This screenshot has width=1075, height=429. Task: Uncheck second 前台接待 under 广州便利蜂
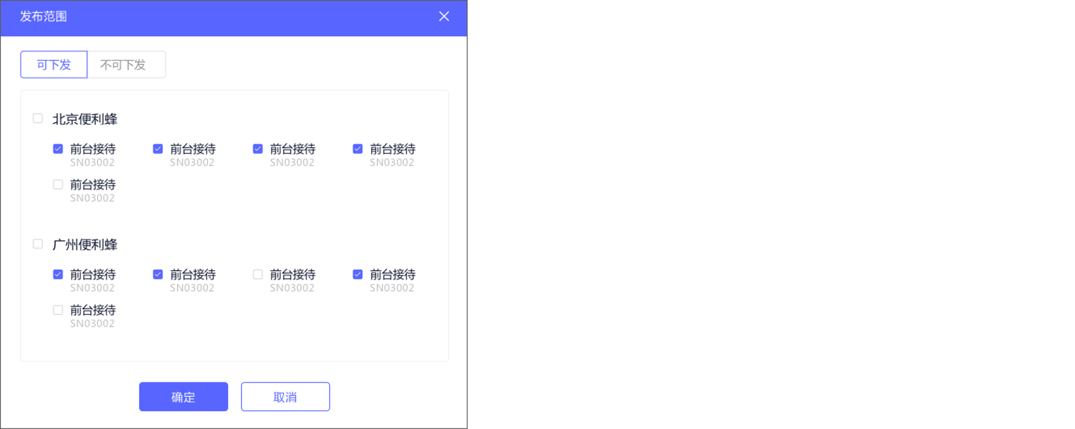(x=157, y=274)
